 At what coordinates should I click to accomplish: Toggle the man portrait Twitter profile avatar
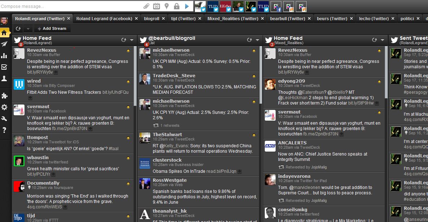[238, 6]
